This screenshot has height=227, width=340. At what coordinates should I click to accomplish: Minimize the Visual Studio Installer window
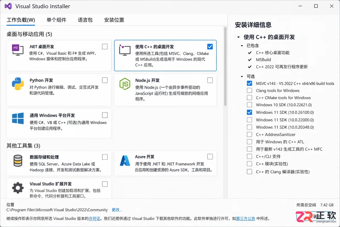(x=300, y=6)
